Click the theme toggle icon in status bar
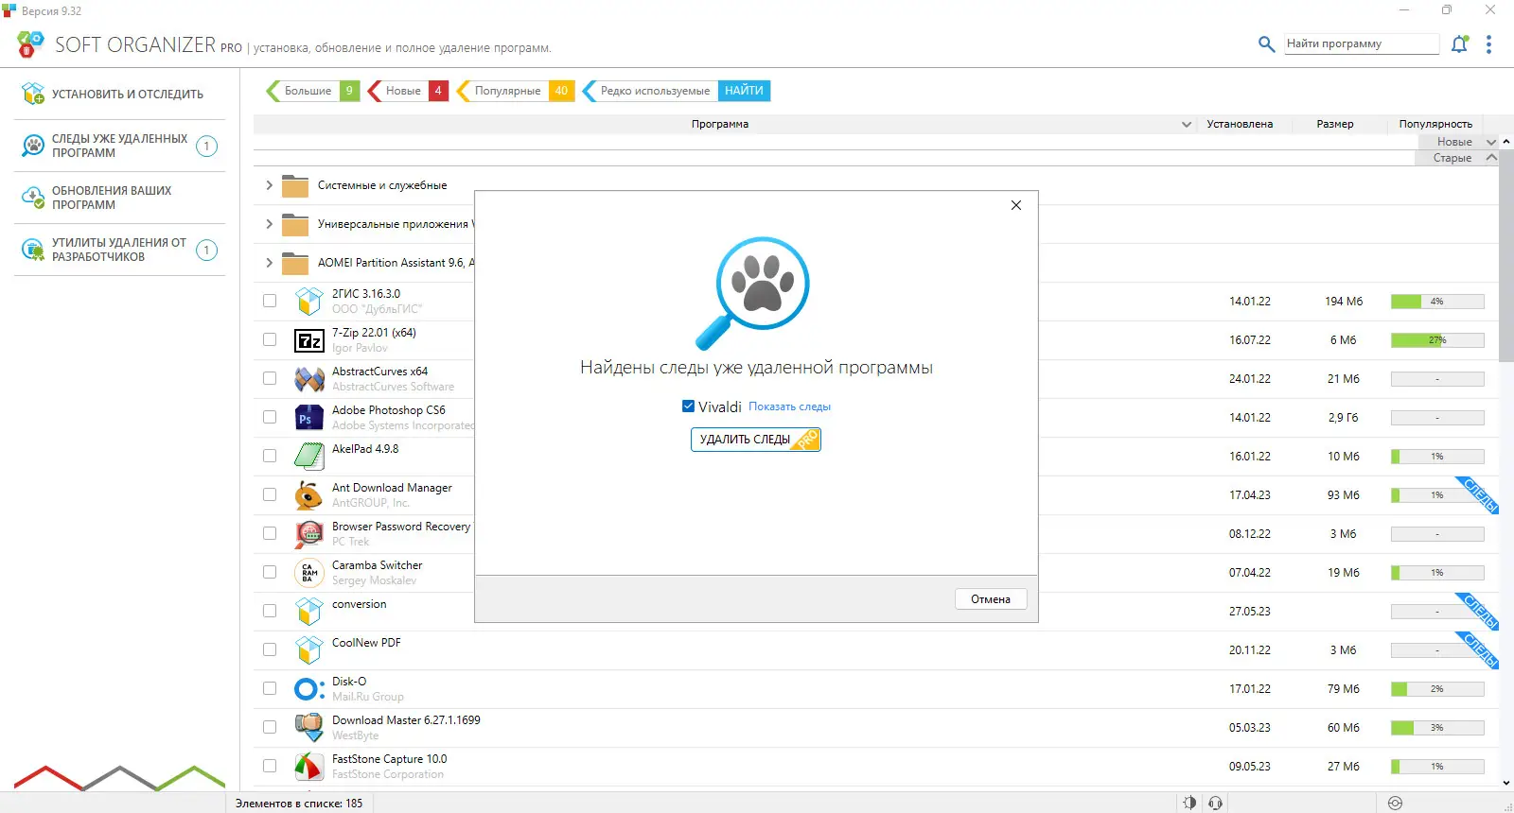The width and height of the screenshot is (1514, 813). click(x=1189, y=803)
